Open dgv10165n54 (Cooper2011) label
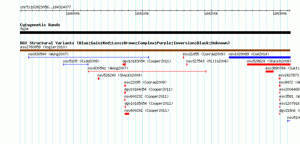300x144 pixels. point(149,103)
